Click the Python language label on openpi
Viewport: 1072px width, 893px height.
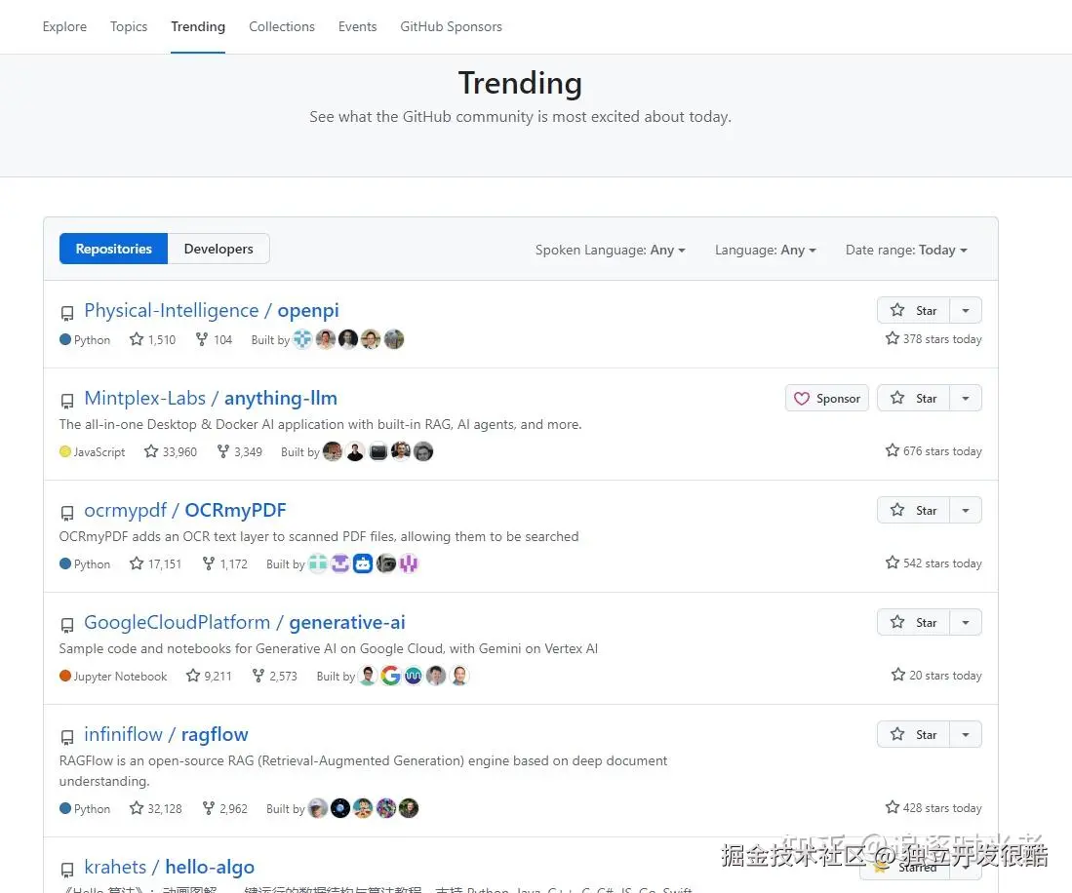click(x=85, y=339)
